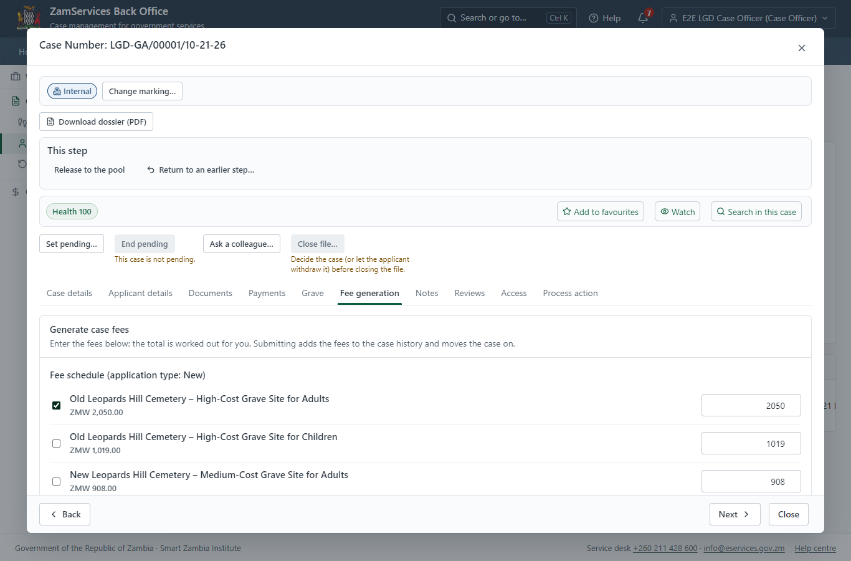
Task: Search within this case
Action: pos(756,212)
